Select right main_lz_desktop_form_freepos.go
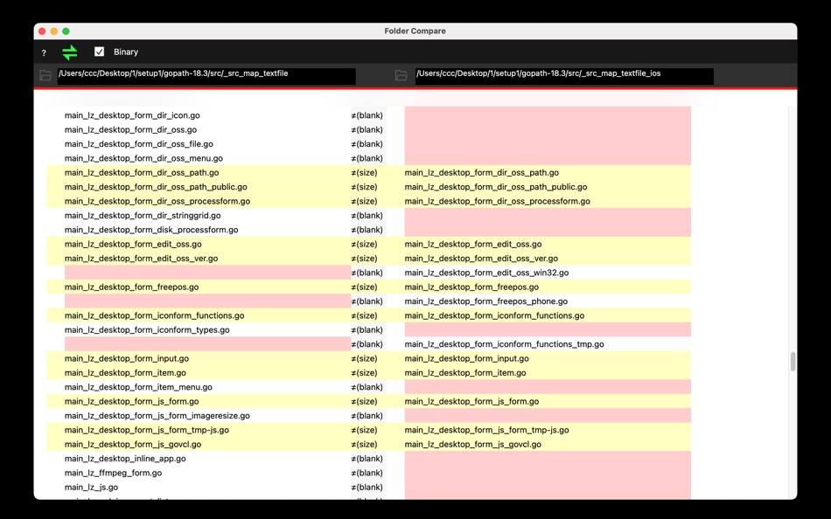 tap(471, 287)
